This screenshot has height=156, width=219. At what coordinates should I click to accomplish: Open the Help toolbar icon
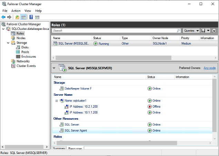click(31, 17)
